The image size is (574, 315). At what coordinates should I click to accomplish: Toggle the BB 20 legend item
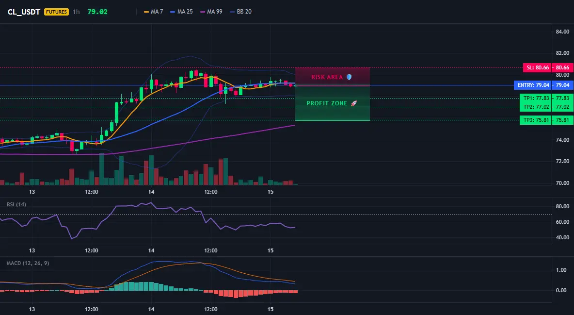pos(240,12)
